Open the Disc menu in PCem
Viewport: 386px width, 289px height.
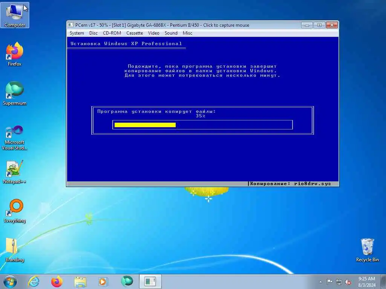[x=93, y=33]
